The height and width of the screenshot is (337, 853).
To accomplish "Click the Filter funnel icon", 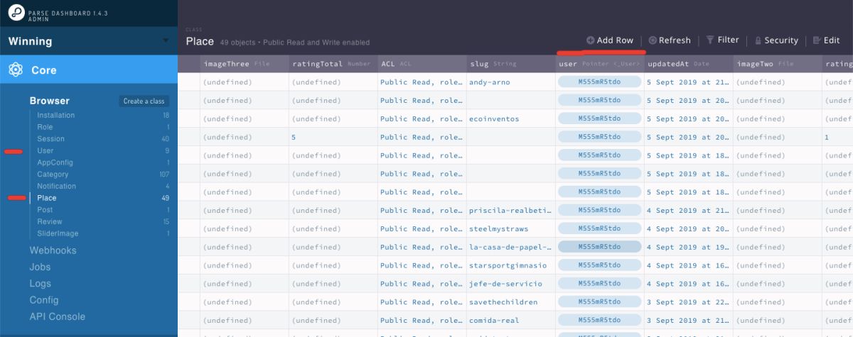I will point(709,40).
